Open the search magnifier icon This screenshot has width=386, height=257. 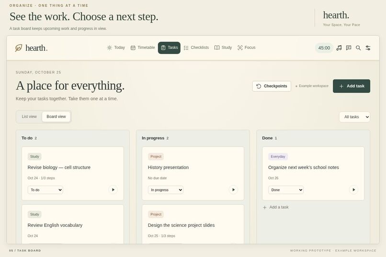(358, 48)
